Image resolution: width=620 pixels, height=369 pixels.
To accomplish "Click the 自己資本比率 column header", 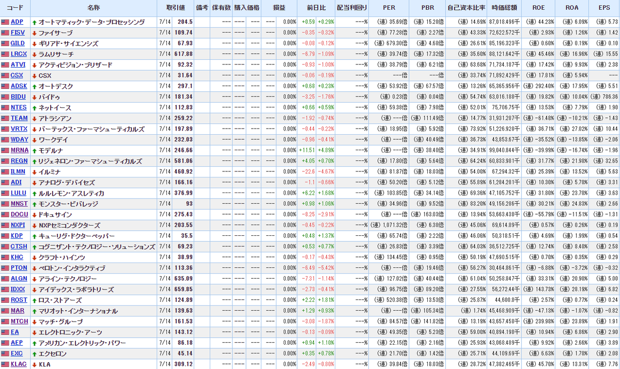I will pos(466,8).
